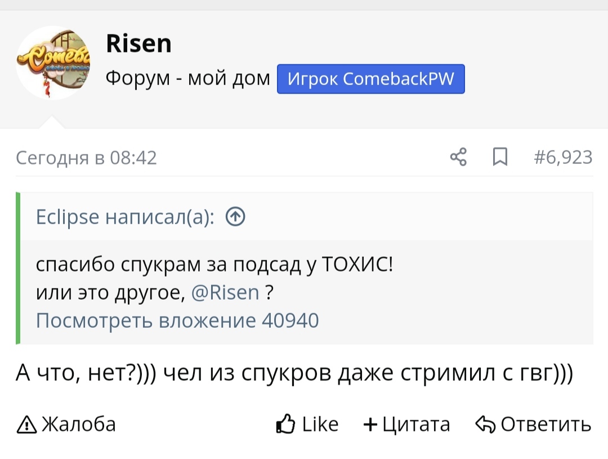Click the Игрок ComebackPW badge
Viewport: 608px width, 459px height.
(371, 79)
